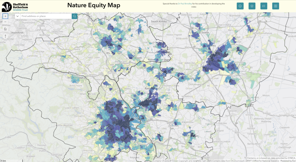Click the Castleton map label
Image resolution: width=296 pixels, height=162 pixels.
click(20, 148)
